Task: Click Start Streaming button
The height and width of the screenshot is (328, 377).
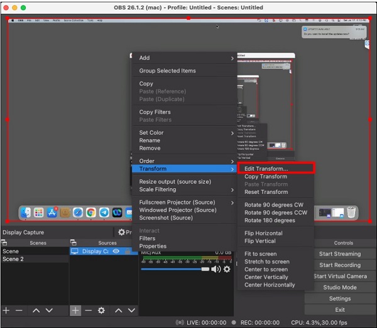Action: click(x=340, y=254)
